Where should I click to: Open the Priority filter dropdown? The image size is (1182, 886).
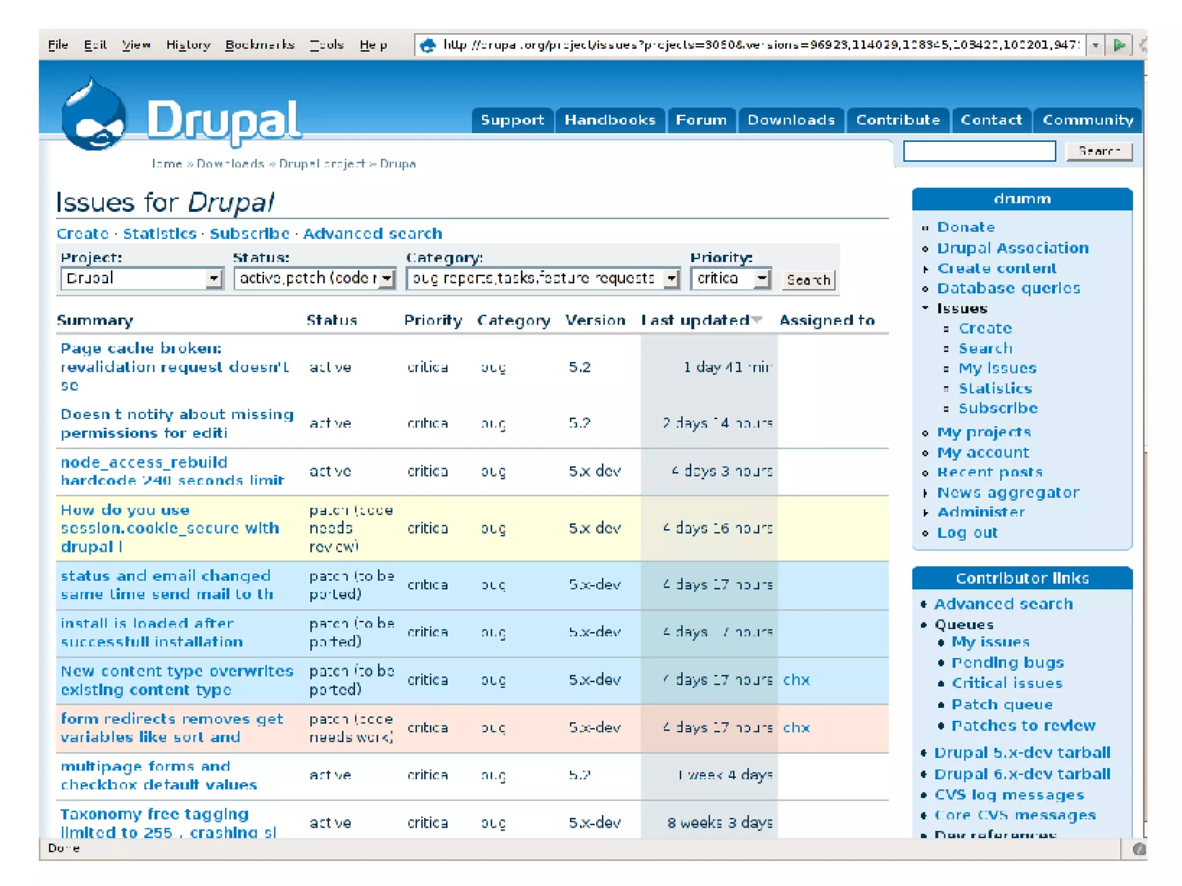click(x=731, y=279)
